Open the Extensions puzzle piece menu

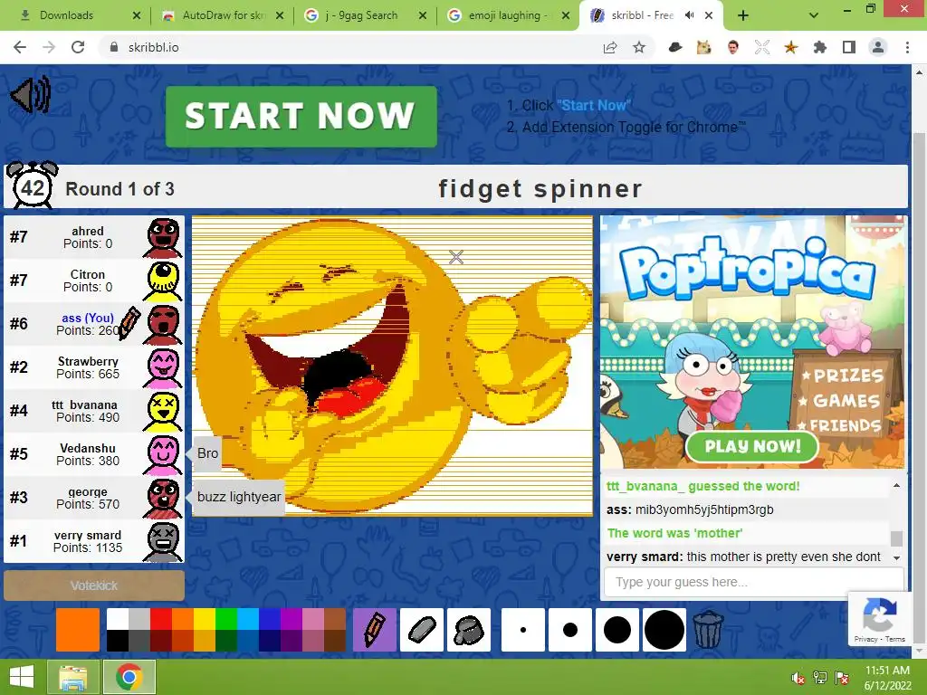(x=820, y=47)
